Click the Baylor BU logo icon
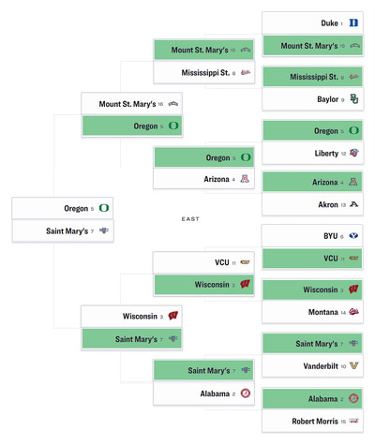This screenshot has width=375, height=445. click(x=353, y=99)
